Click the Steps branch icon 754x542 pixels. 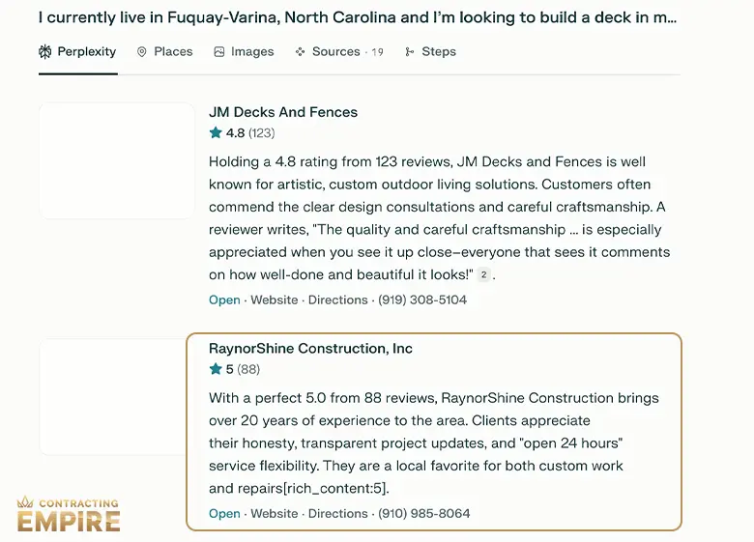pyautogui.click(x=409, y=52)
